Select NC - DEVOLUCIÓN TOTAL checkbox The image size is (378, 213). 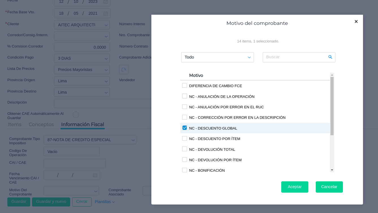click(185, 149)
